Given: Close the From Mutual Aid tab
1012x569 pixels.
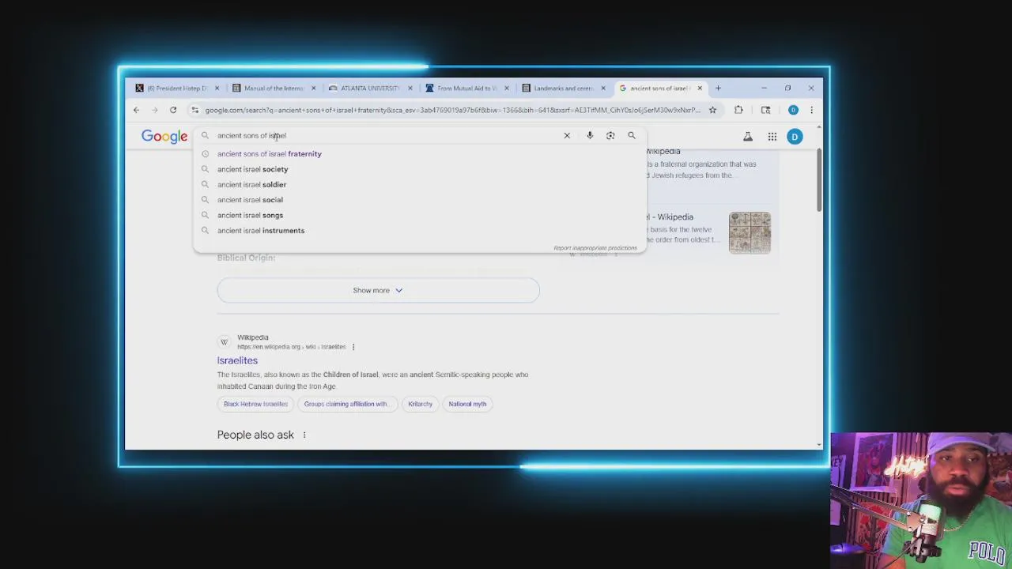Looking at the screenshot, I should point(506,88).
